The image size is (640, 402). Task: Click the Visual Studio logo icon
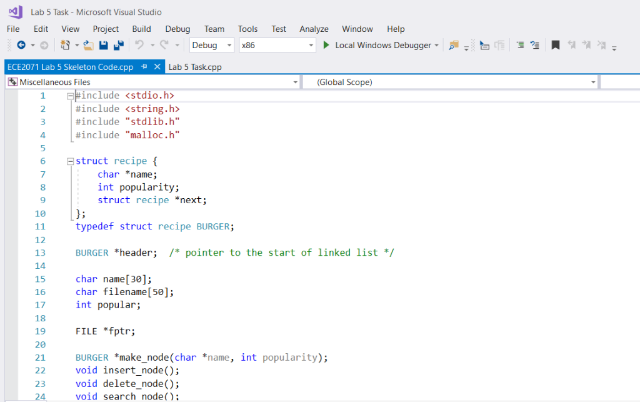click(x=16, y=12)
